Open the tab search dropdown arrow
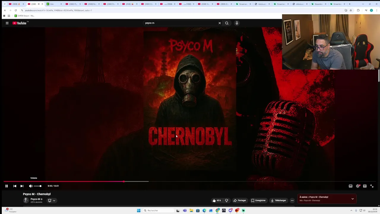380x214 pixels. tap(4, 4)
